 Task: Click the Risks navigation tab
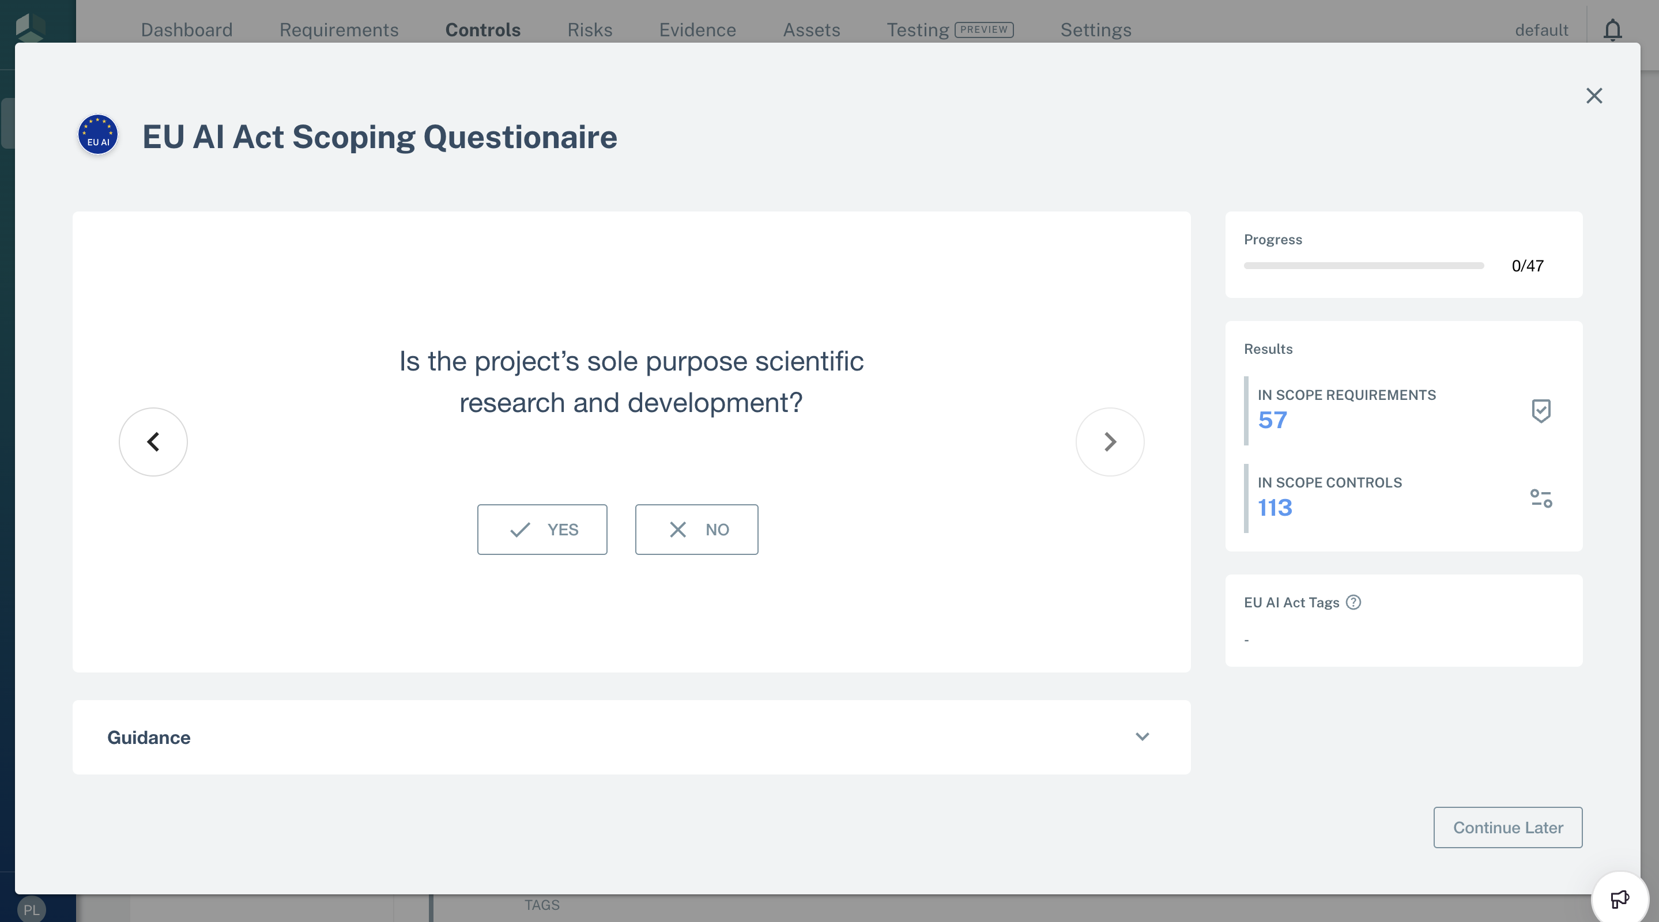(589, 29)
